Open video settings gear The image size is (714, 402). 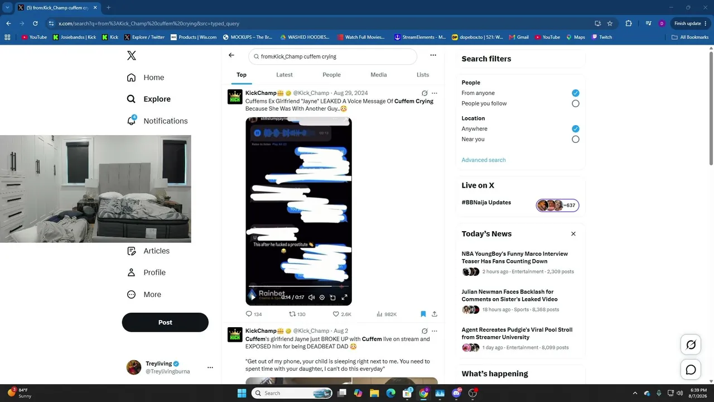click(x=322, y=297)
